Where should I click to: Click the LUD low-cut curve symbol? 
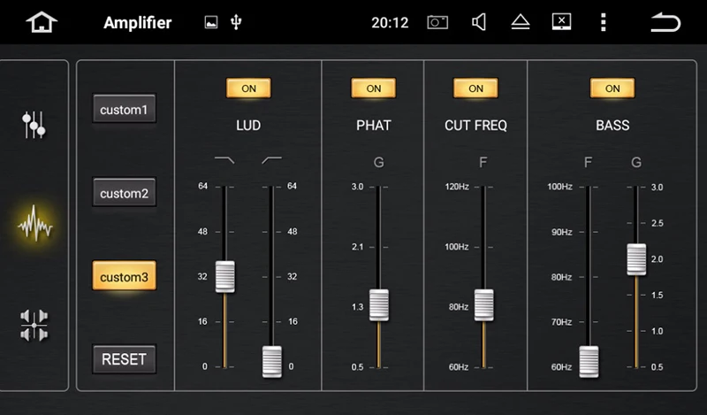point(272,160)
